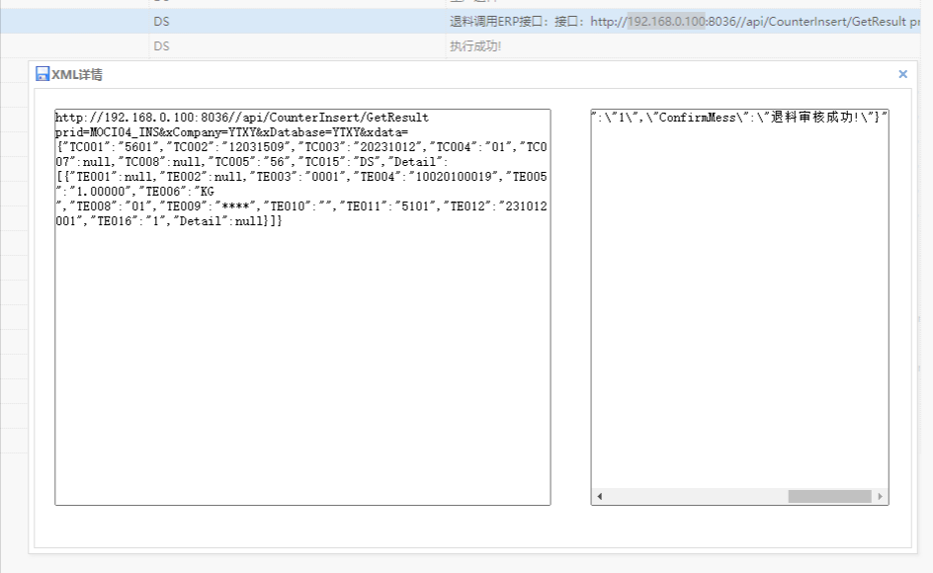Click the right scroll arrow in response box
This screenshot has width=933, height=573.
880,496
